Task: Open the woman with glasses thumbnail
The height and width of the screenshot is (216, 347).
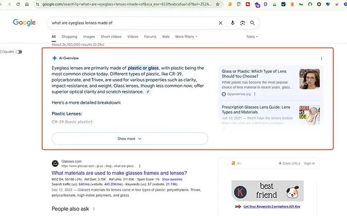Action: coord(309,79)
